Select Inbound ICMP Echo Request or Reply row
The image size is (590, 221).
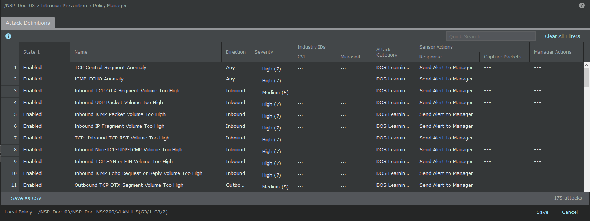pyautogui.click(x=292, y=173)
